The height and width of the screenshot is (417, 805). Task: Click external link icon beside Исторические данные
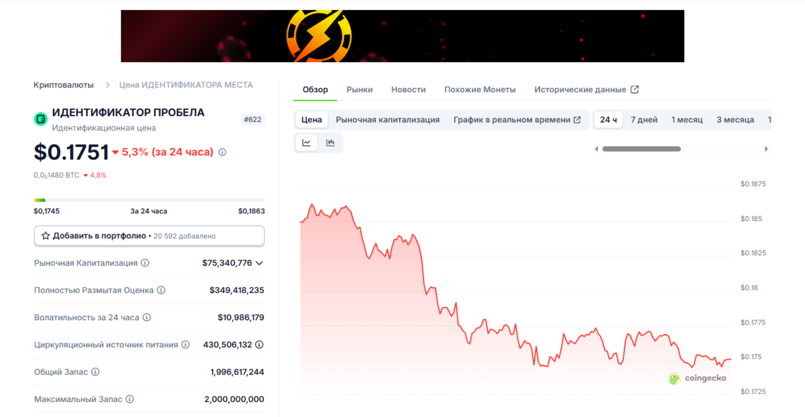point(635,89)
